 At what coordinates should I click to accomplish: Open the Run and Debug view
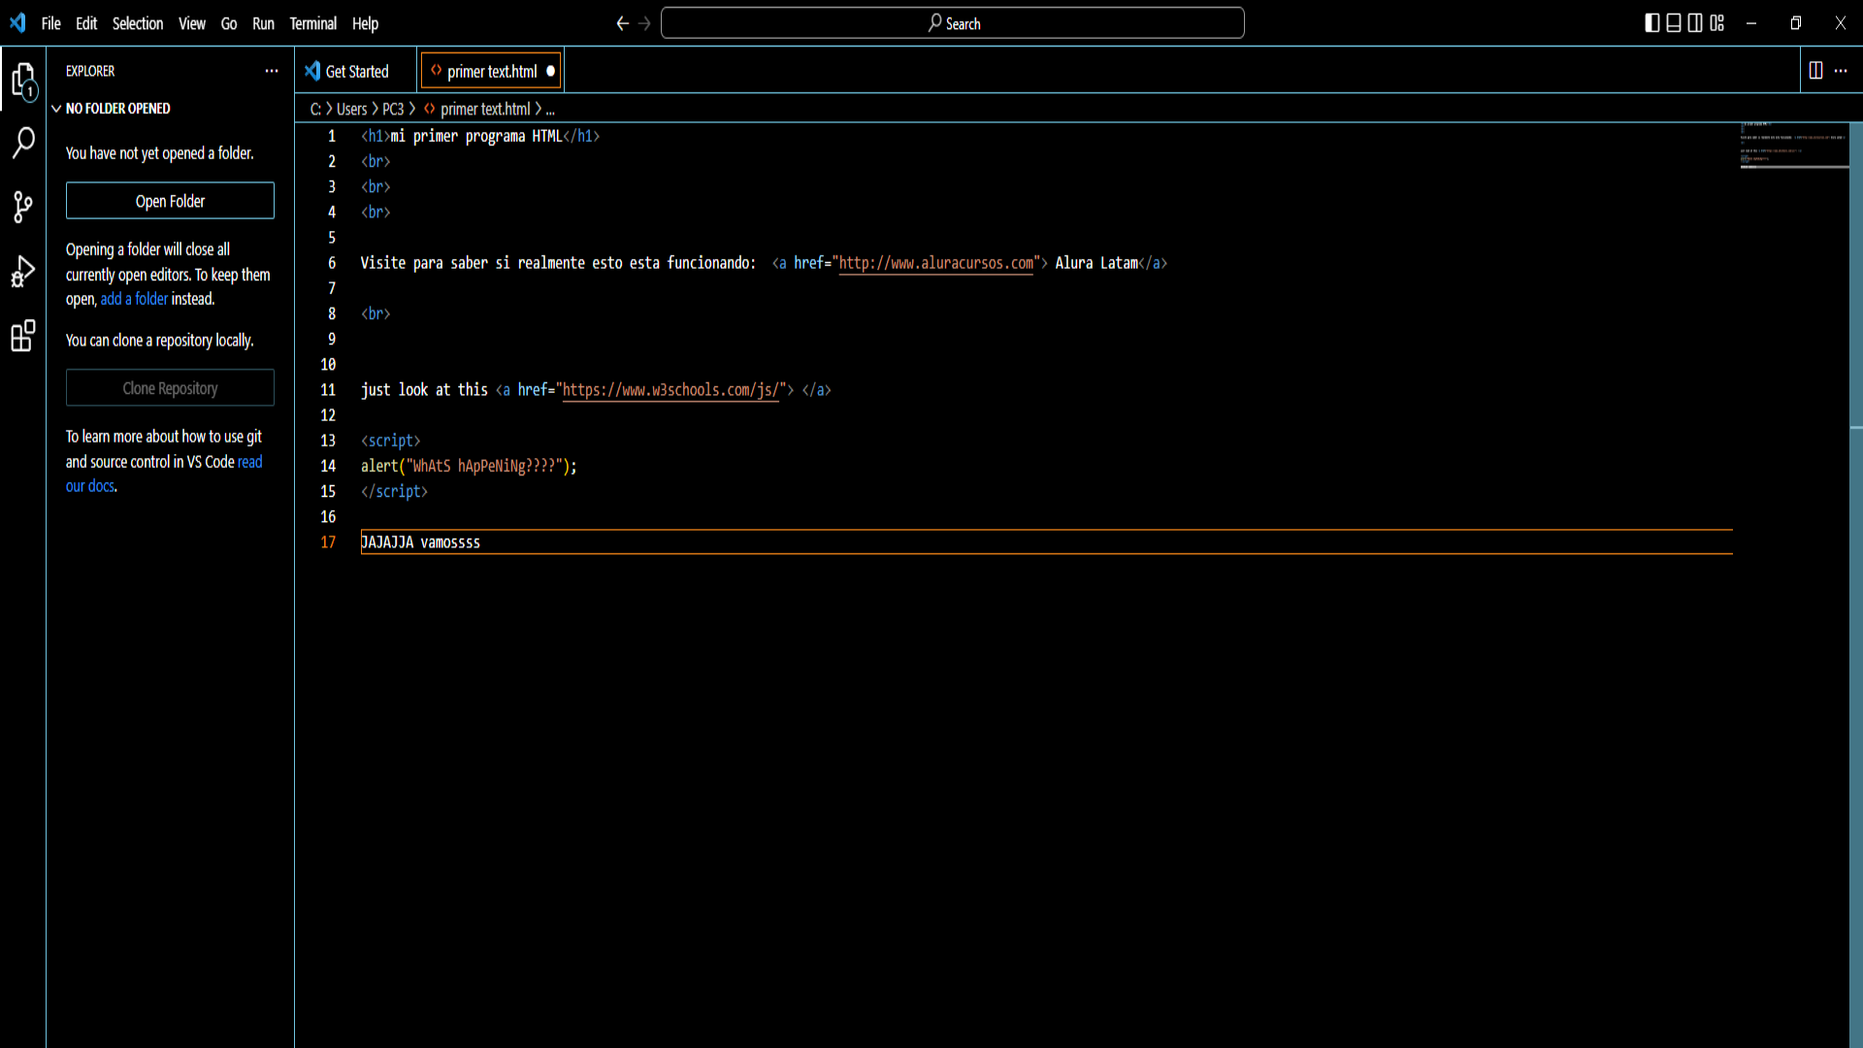(23, 272)
